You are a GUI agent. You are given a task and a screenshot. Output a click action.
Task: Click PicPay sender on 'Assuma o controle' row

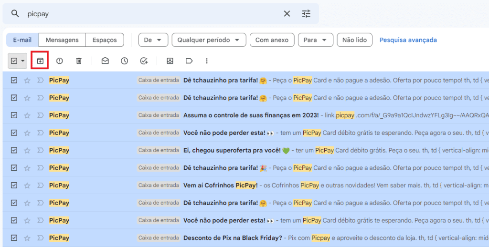(x=59, y=115)
